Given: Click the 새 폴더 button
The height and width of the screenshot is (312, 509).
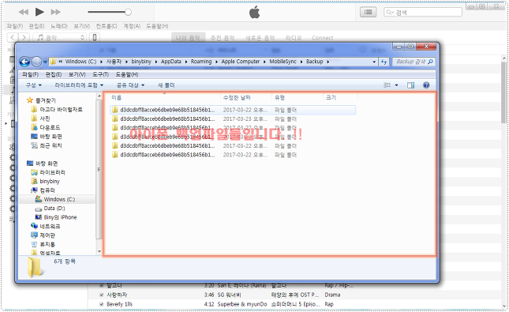Looking at the screenshot, I should tap(166, 85).
